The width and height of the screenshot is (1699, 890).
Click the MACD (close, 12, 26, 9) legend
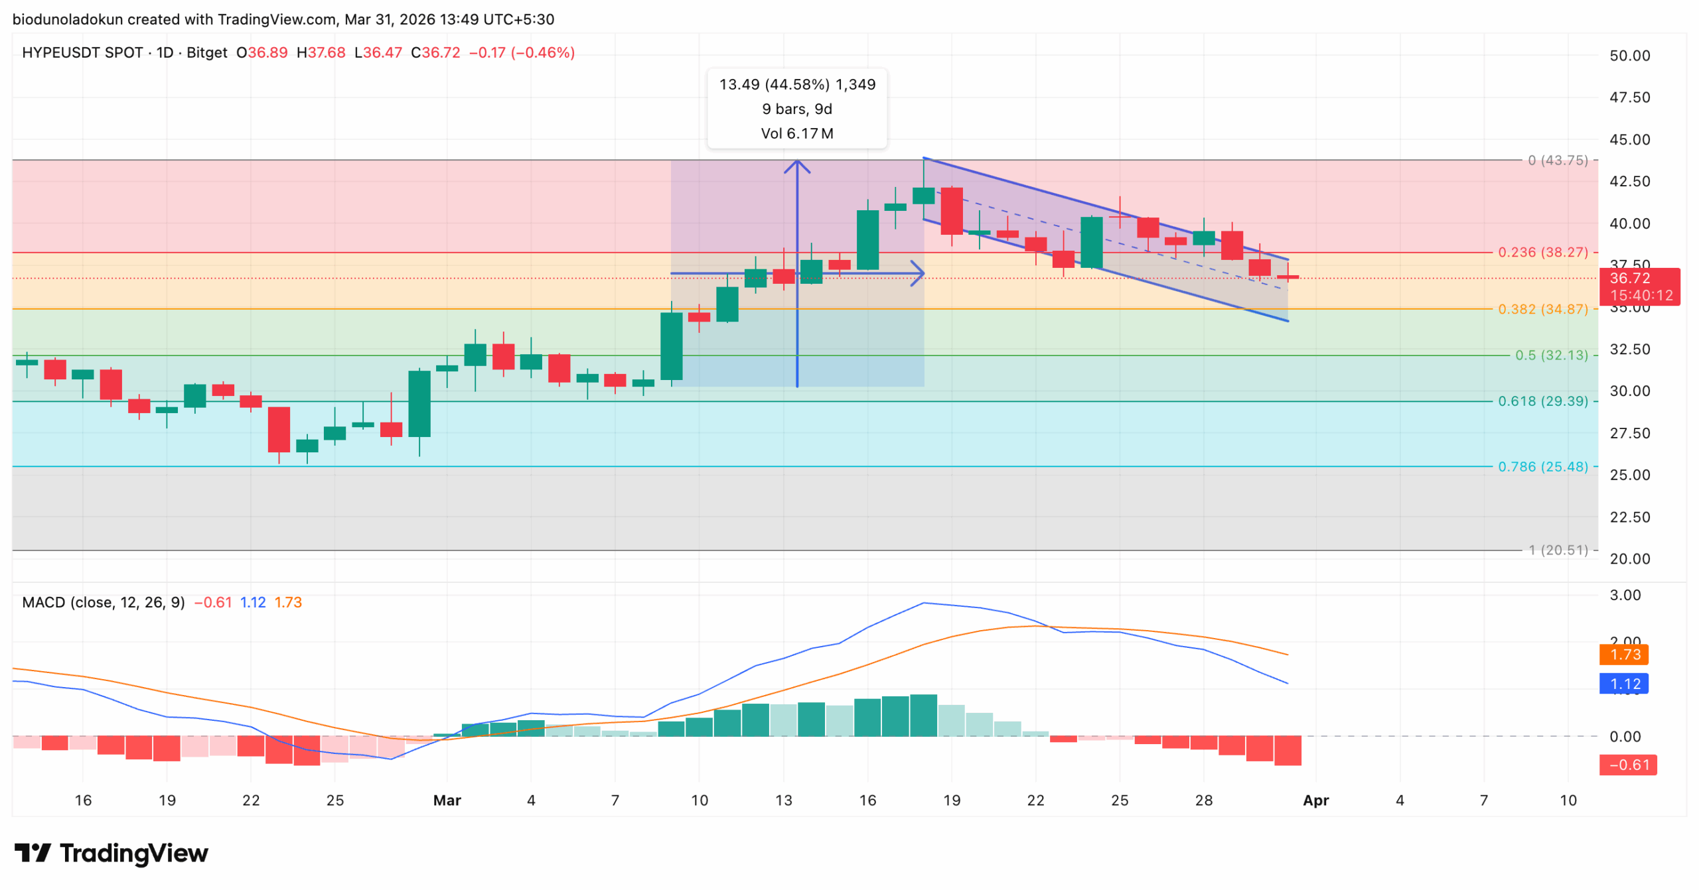click(104, 603)
